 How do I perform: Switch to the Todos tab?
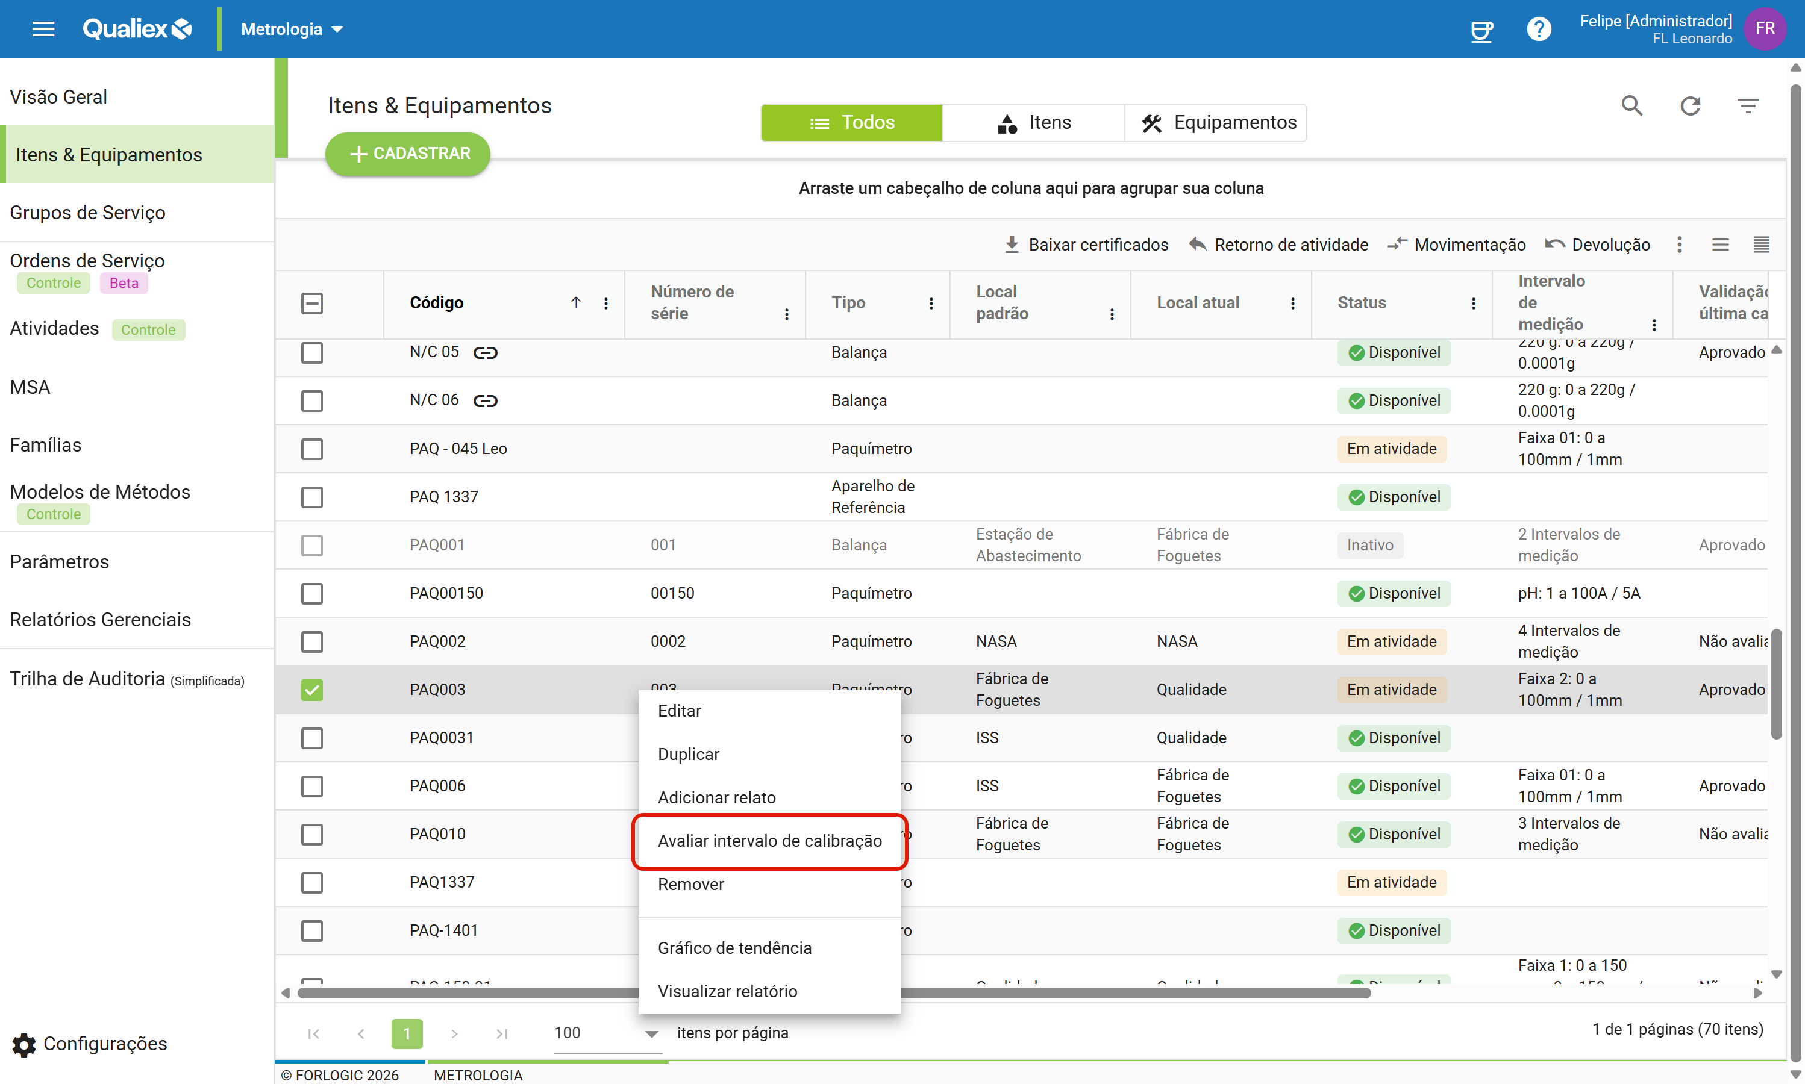pos(851,123)
